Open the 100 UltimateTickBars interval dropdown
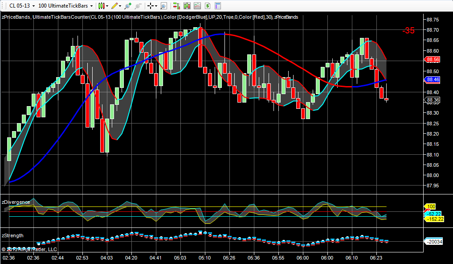The height and width of the screenshot is (264, 453). pos(65,6)
